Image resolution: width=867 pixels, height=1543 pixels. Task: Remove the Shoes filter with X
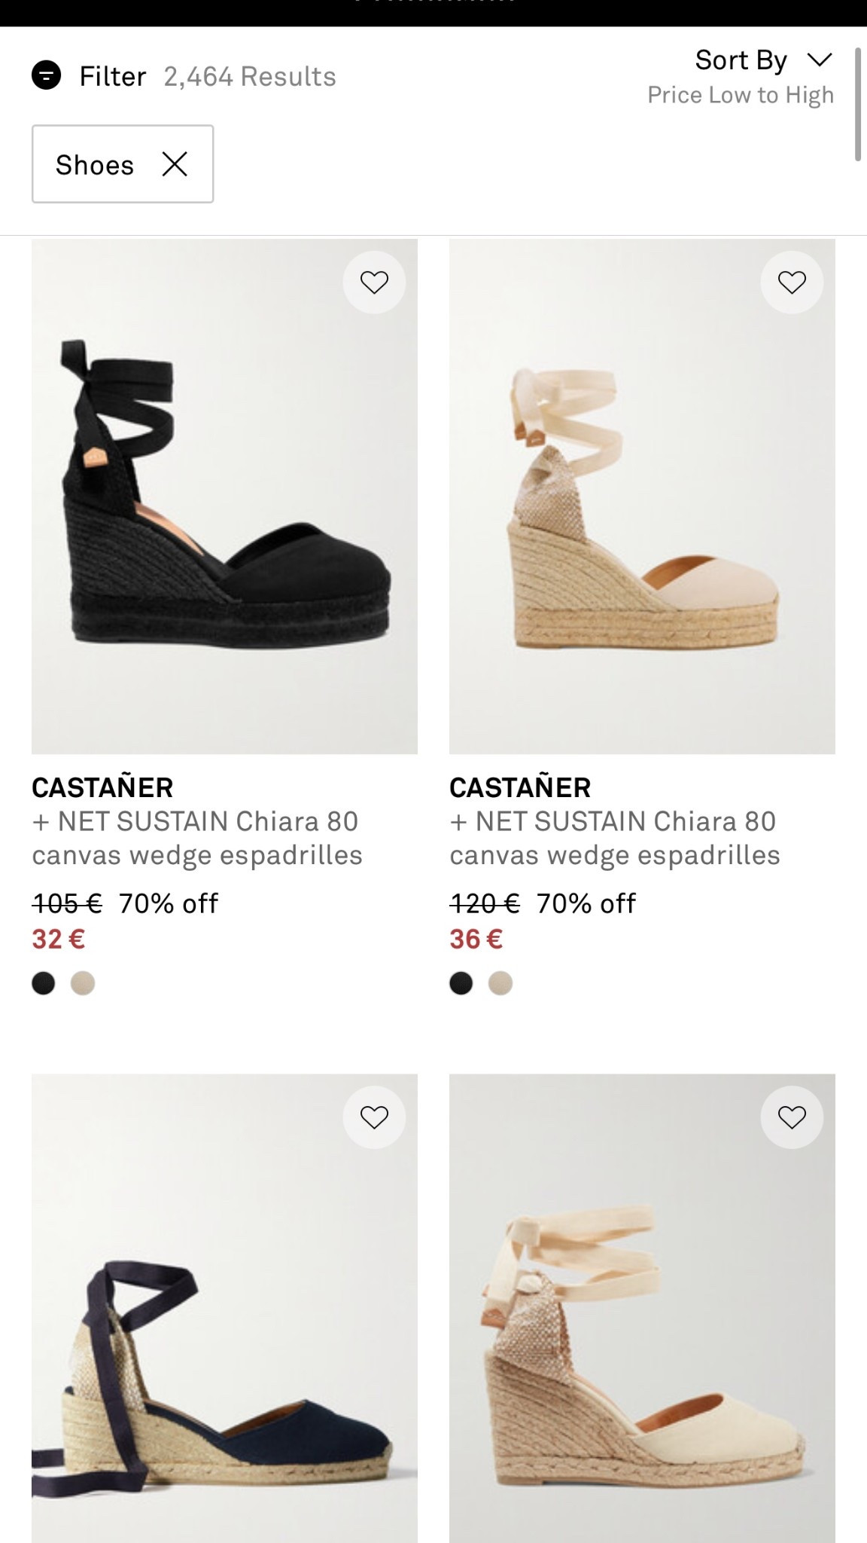tap(175, 164)
